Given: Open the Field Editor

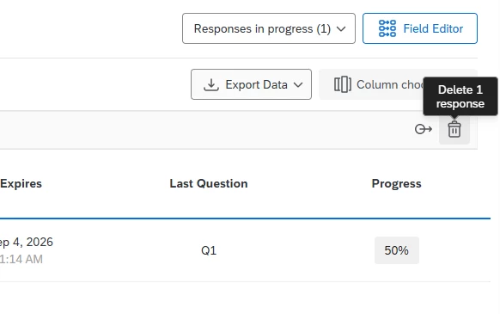Looking at the screenshot, I should (x=420, y=28).
